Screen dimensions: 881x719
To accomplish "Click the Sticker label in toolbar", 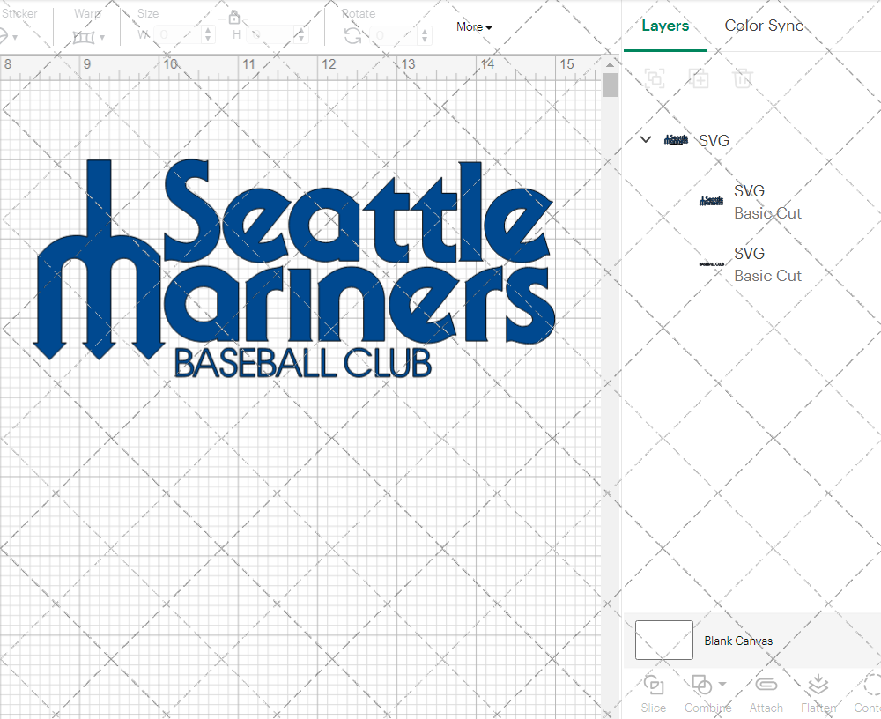I will point(19,13).
